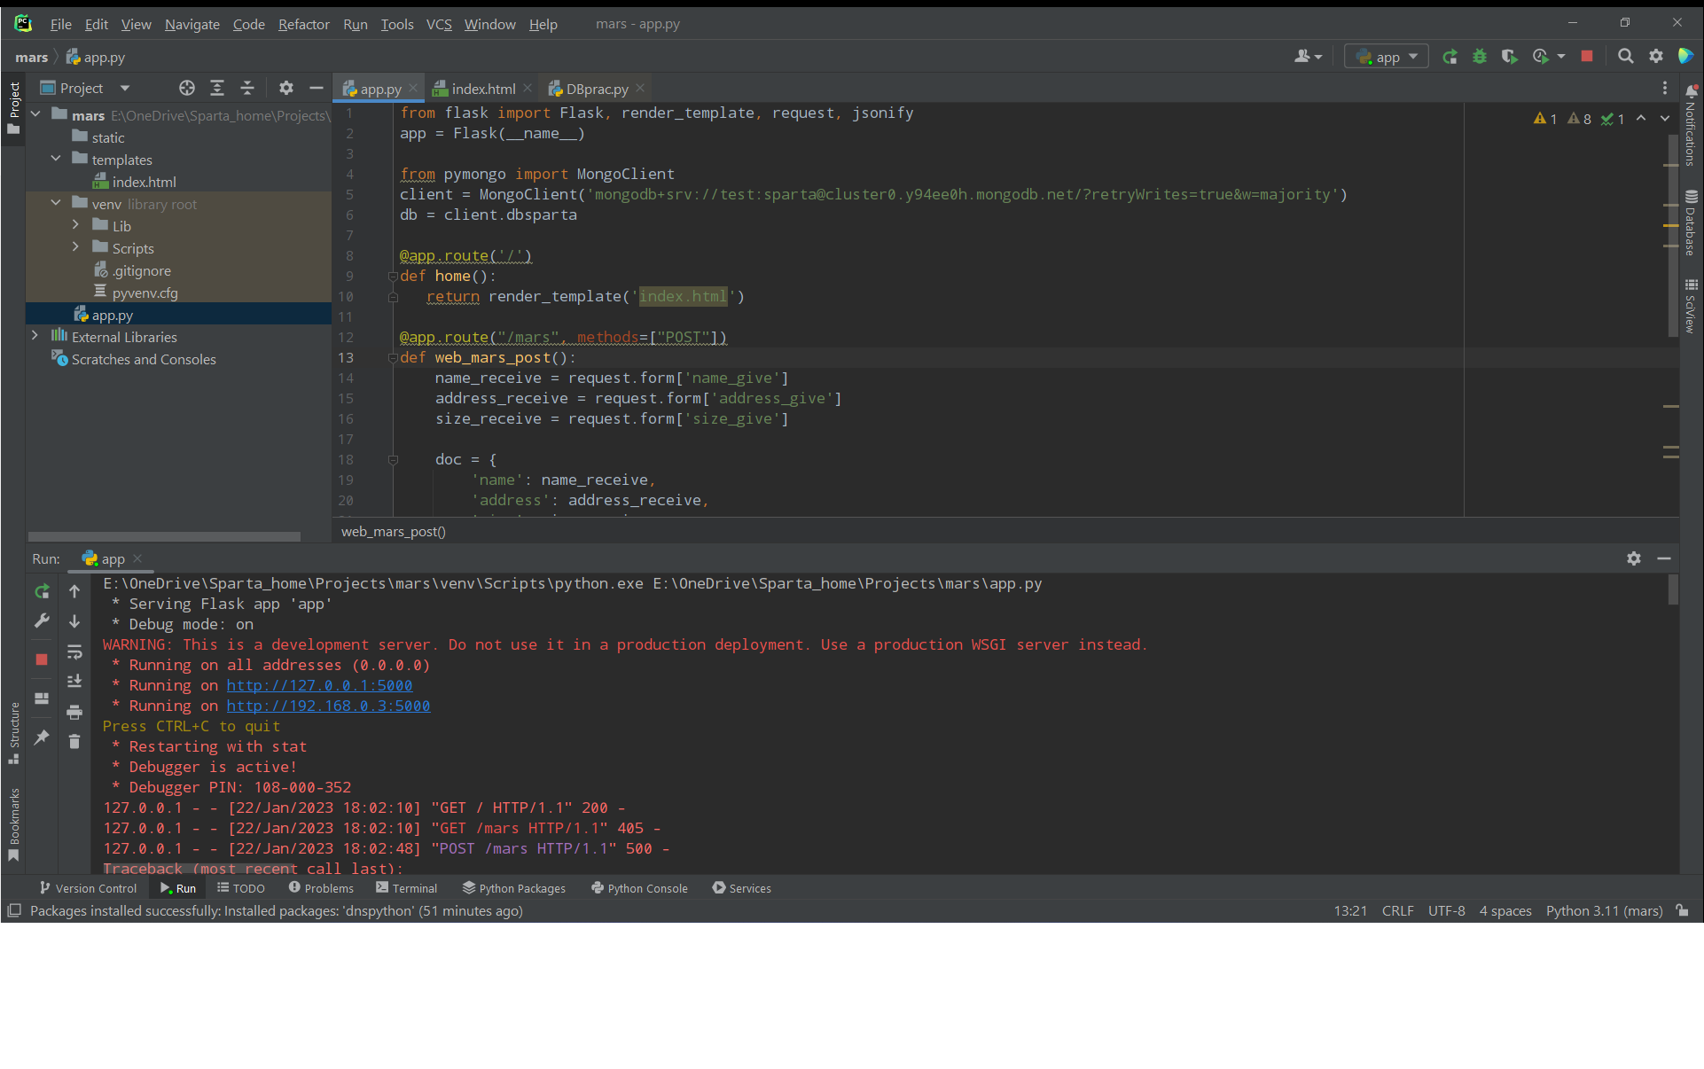Expand the Lib folder
Screen dimensions: 1704x1069
[x=76, y=225]
